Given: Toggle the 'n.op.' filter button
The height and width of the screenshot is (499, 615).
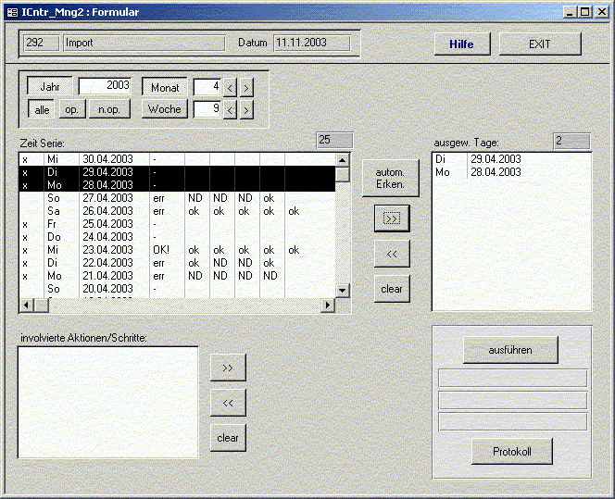Looking at the screenshot, I should tap(108, 109).
